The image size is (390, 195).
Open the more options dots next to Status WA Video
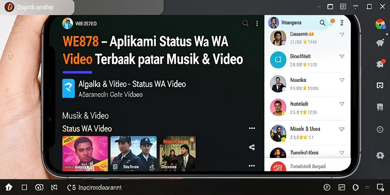(252, 128)
